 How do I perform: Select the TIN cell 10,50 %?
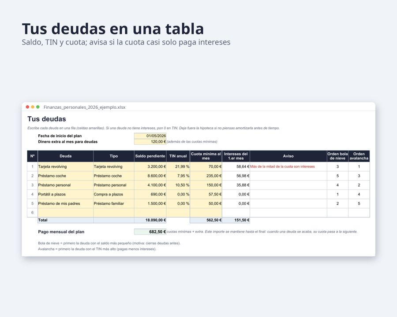pos(178,185)
